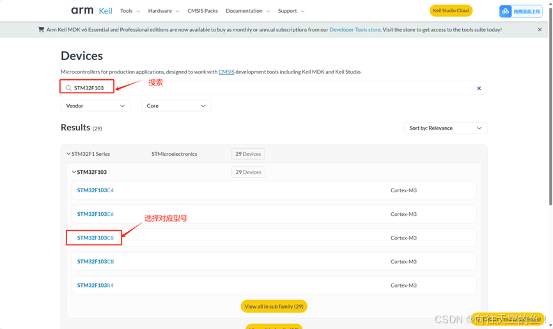Screen dimensions: 553x329
Task: Open the STM32F103R4 device
Action: tap(95, 286)
